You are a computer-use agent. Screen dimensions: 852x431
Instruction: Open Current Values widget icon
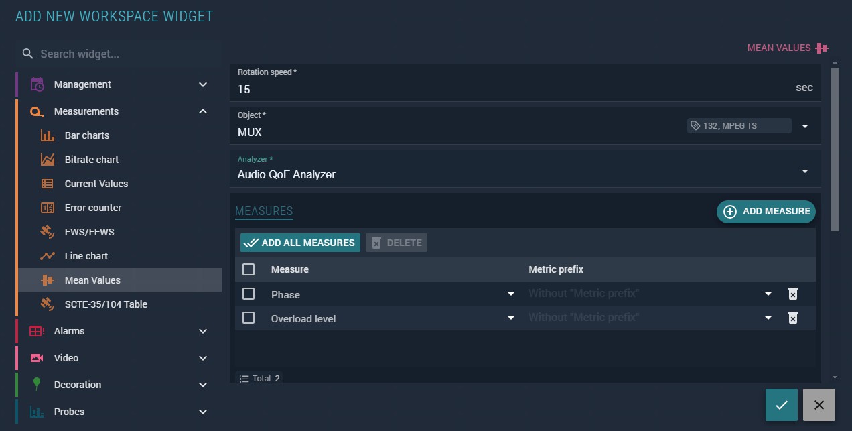[x=48, y=184]
